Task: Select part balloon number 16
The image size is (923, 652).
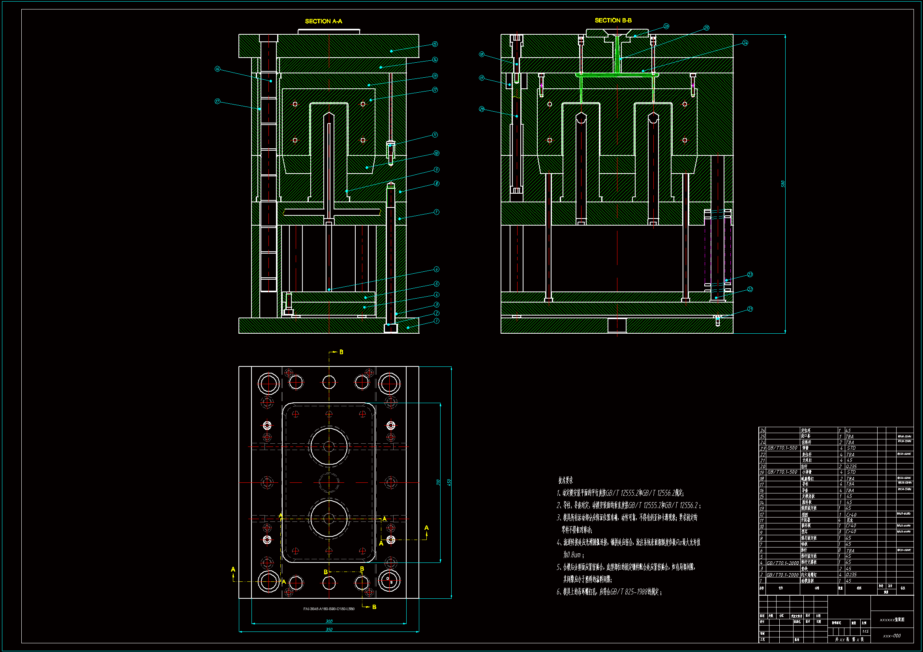Action: (x=218, y=69)
